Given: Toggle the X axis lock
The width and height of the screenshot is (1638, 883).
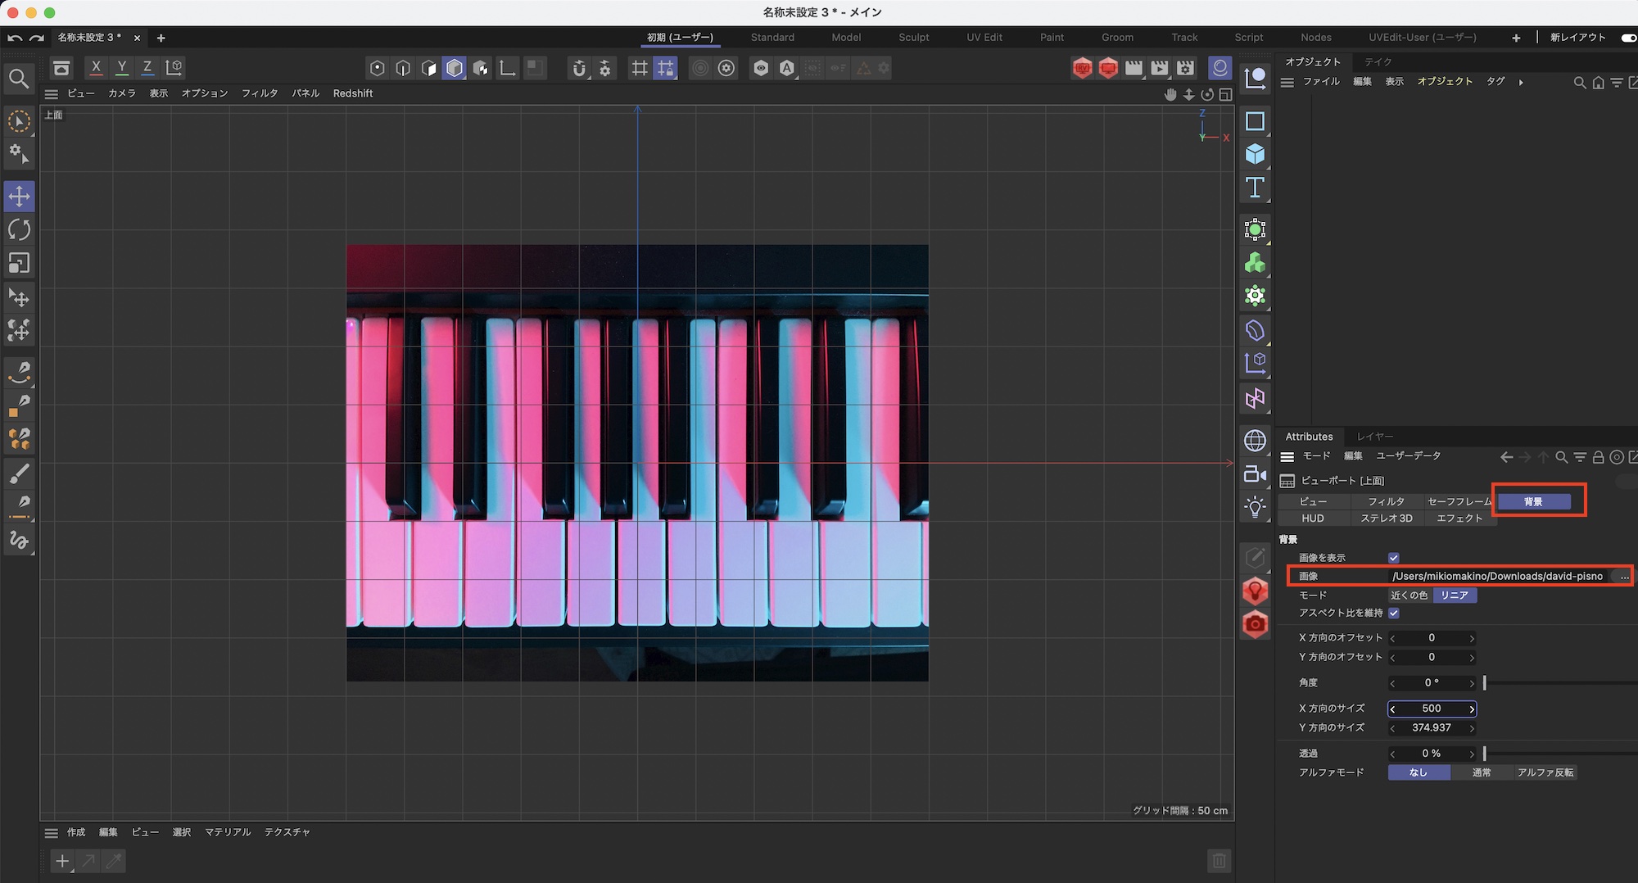Looking at the screenshot, I should click(x=96, y=68).
